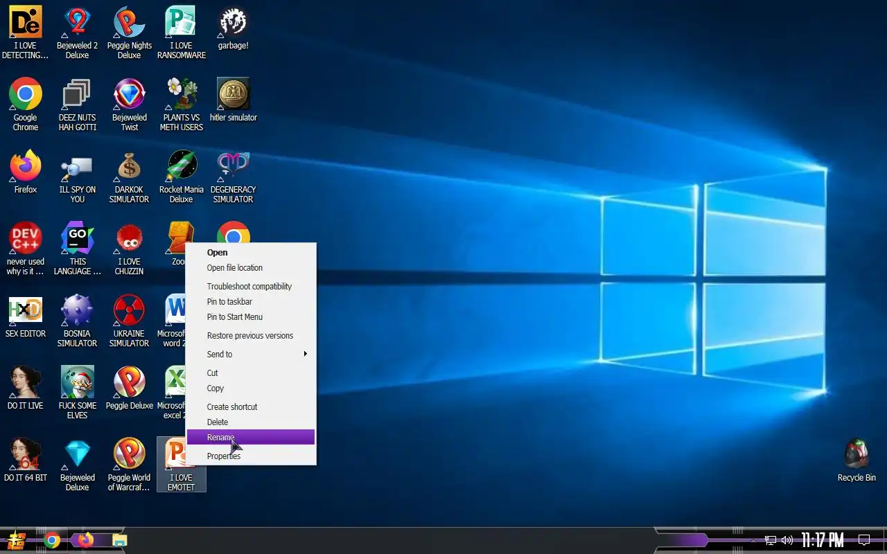Click the 11:17 PM taskbar clock
This screenshot has height=554, width=887.
823,540
